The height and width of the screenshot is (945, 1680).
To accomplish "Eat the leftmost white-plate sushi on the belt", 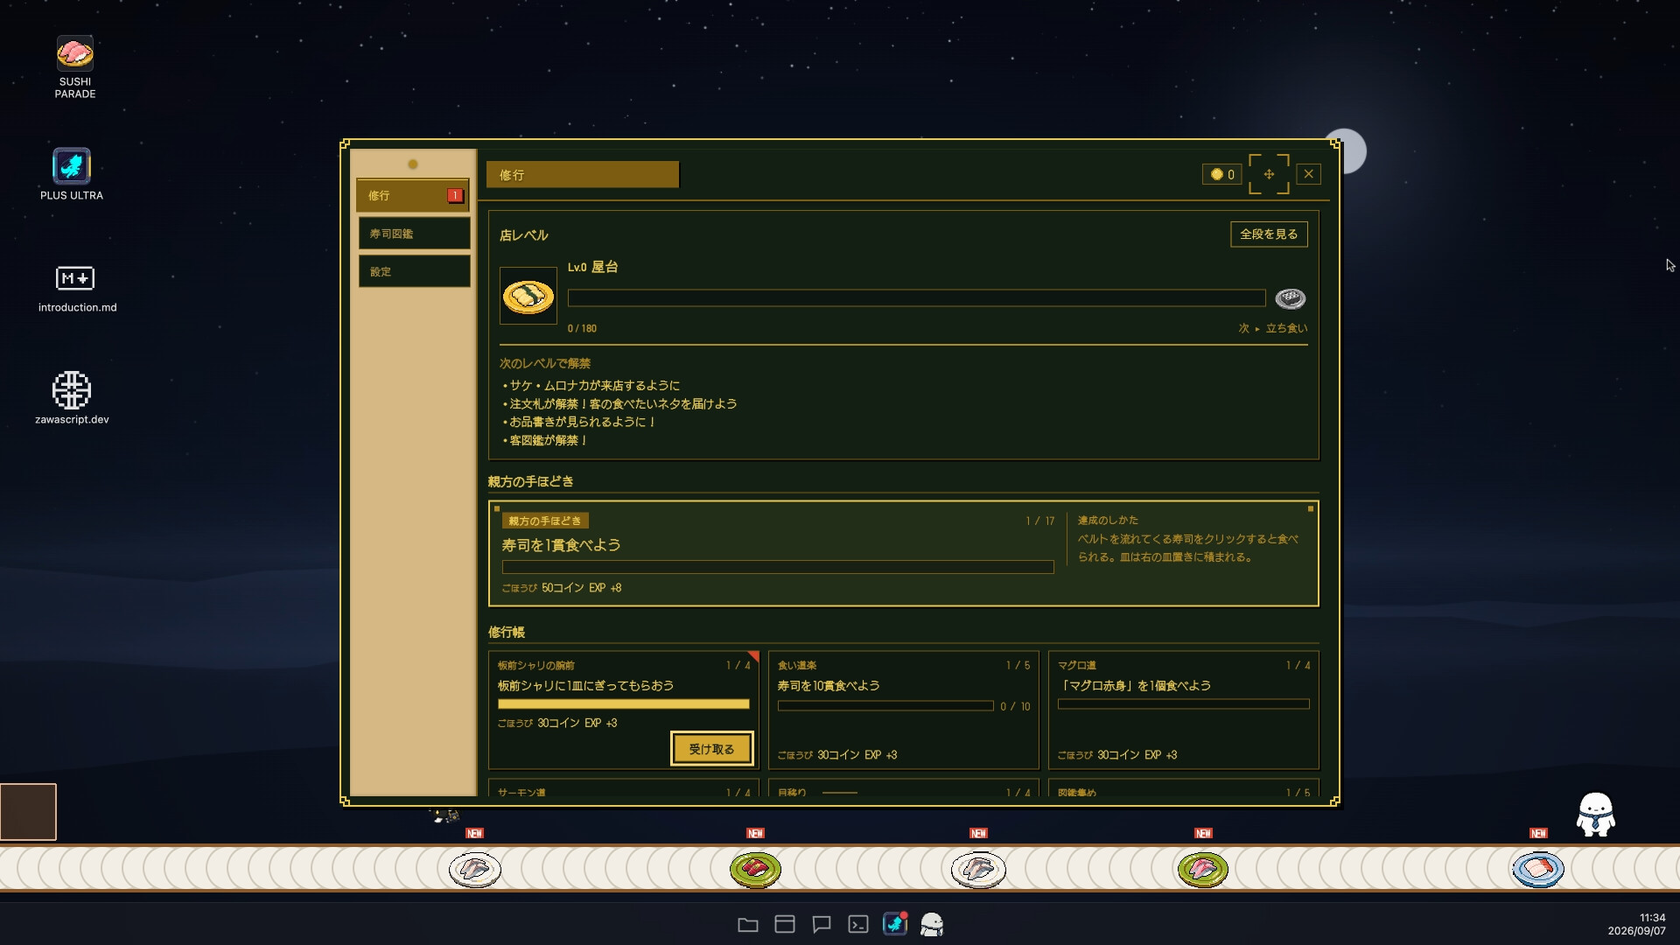I will [x=475, y=869].
